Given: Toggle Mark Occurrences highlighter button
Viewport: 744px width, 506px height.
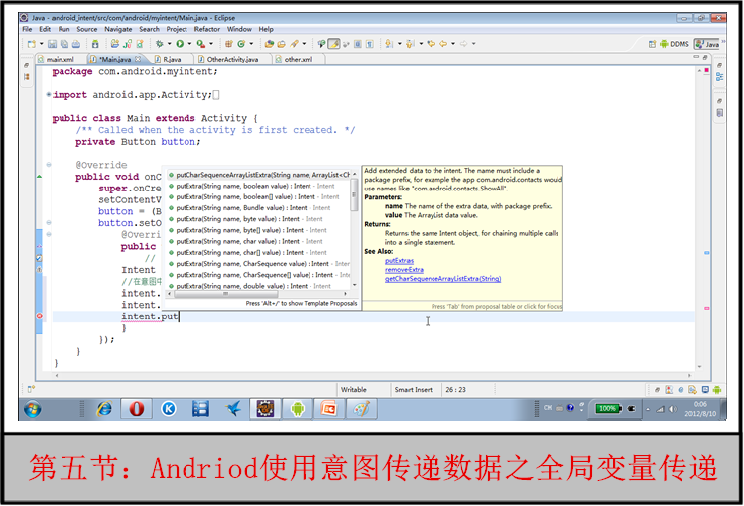Looking at the screenshot, I should click(x=334, y=44).
